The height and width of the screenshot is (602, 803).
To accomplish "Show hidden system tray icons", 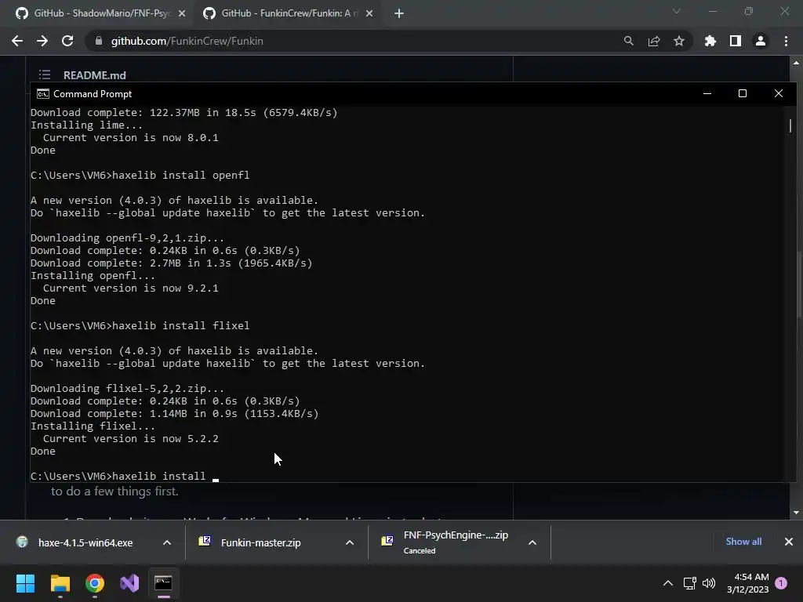I will 668,583.
